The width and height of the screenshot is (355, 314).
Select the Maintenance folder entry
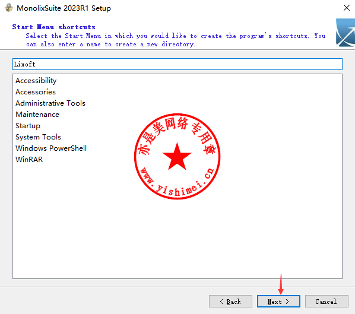[37, 115]
